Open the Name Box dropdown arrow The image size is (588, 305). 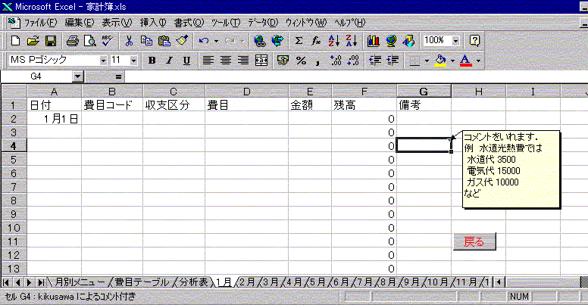coord(77,76)
